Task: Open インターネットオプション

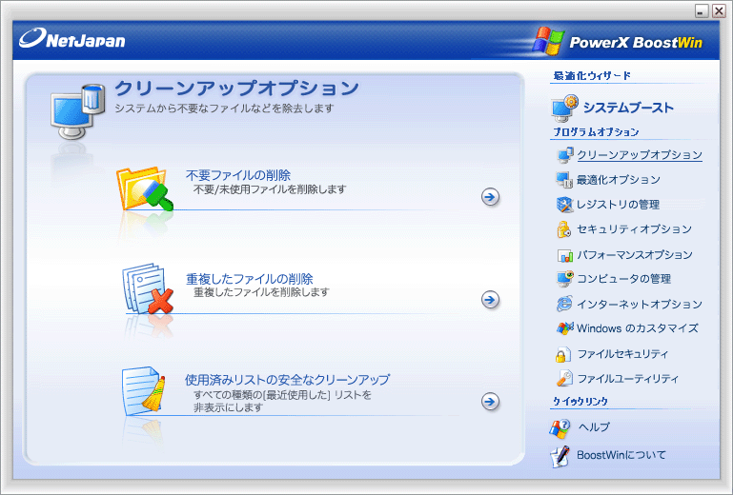Action: click(640, 305)
